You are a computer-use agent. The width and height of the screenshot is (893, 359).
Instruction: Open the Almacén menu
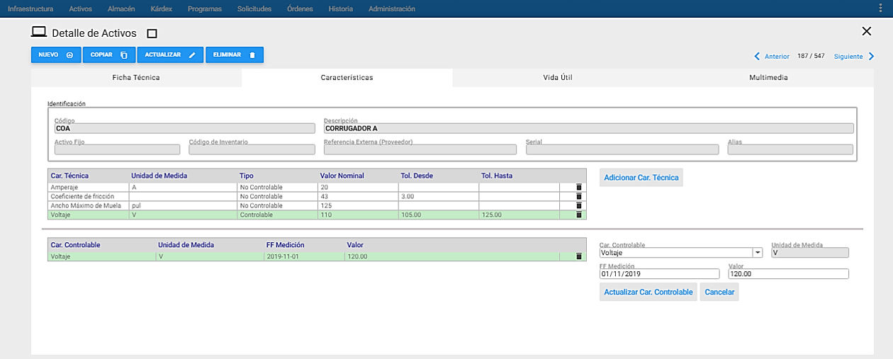(x=121, y=9)
